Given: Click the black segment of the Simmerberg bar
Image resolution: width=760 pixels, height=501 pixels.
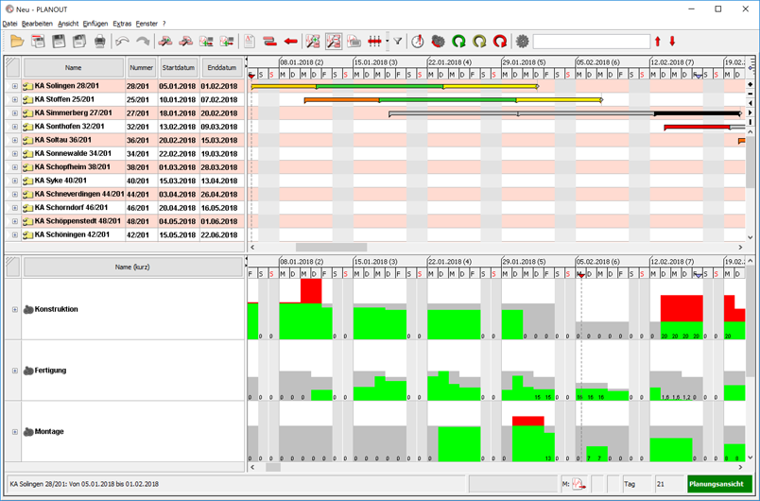Looking at the screenshot, I should click(697, 113).
